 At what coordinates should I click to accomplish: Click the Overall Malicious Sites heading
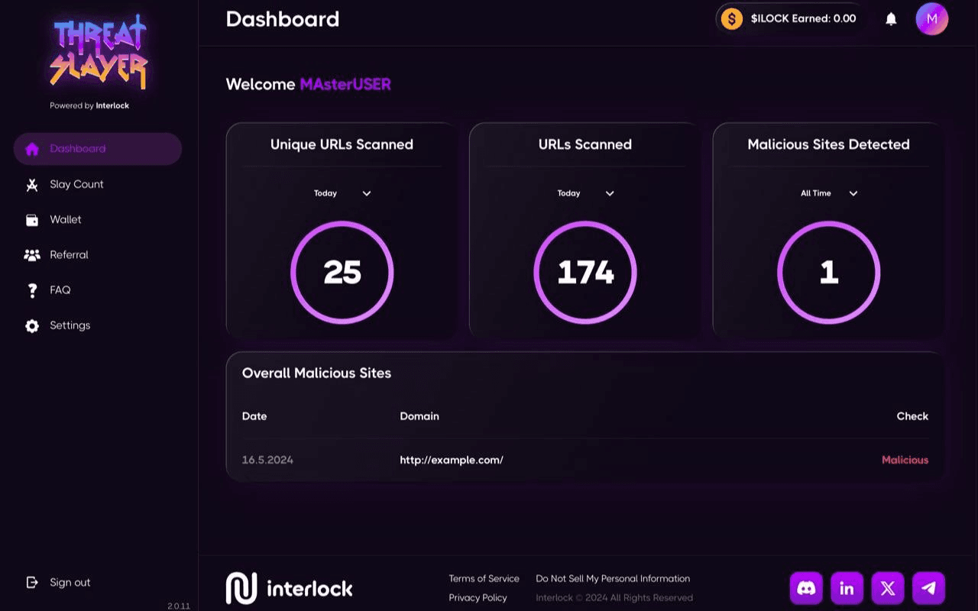316,373
